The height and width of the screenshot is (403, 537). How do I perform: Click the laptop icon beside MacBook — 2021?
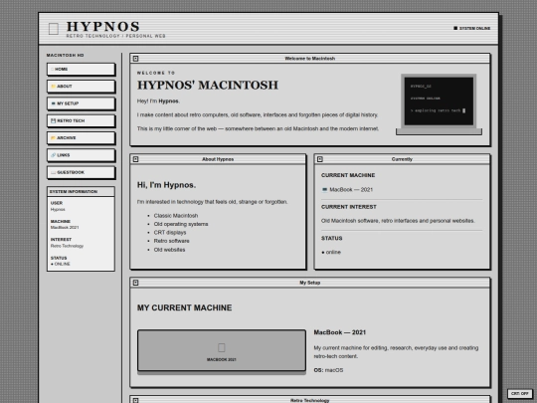click(324, 189)
